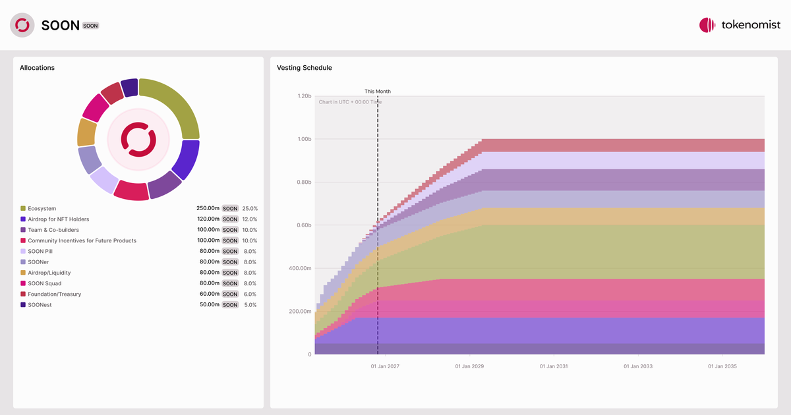Click the SOONest allocation label
This screenshot has height=415, width=791.
coord(40,305)
